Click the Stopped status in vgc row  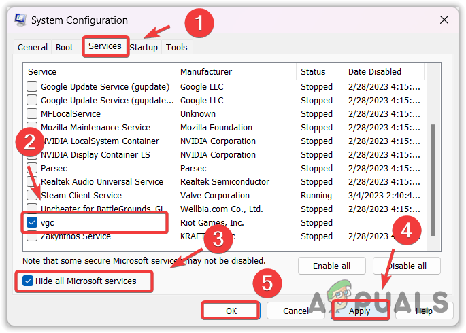tap(316, 223)
